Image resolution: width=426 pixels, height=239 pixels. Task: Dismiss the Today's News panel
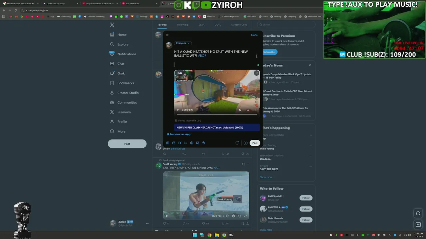pyautogui.click(x=310, y=65)
